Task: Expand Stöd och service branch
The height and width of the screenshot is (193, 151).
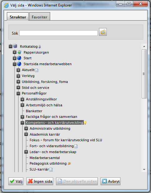Action: [x=18, y=88]
